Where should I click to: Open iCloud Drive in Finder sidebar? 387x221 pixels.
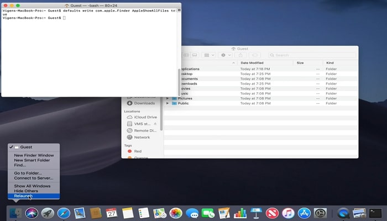point(145,117)
